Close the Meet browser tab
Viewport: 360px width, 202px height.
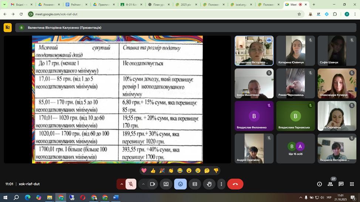(x=306, y=4)
